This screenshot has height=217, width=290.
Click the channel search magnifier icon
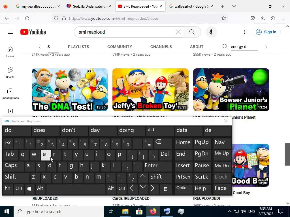[x=225, y=47]
